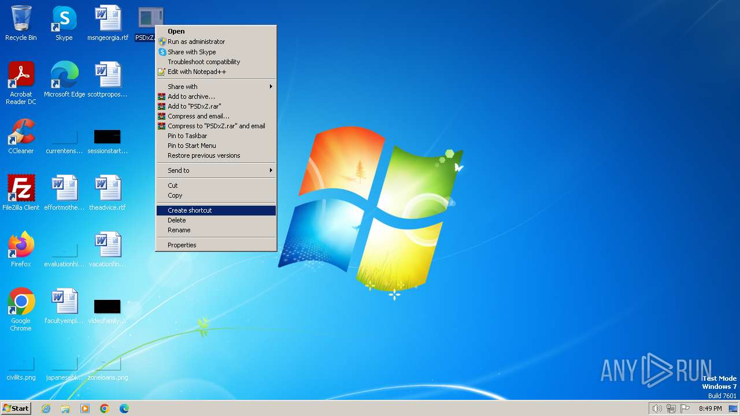Image resolution: width=740 pixels, height=416 pixels.
Task: Select the scottpropos document icon
Action: point(108,80)
